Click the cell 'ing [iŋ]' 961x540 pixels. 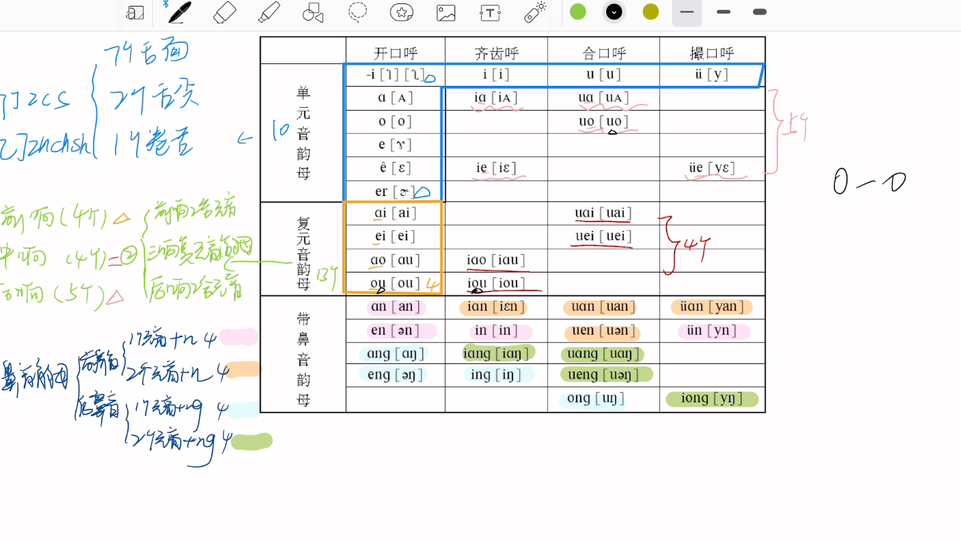[x=497, y=375]
